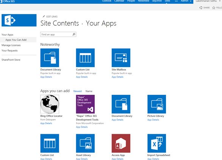The image size is (222, 160).
Task: Click the Site Mailbox name label
Action: pos(119,69)
